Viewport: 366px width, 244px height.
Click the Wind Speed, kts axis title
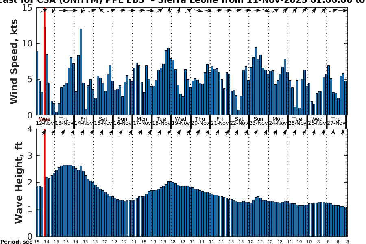tap(14, 61)
